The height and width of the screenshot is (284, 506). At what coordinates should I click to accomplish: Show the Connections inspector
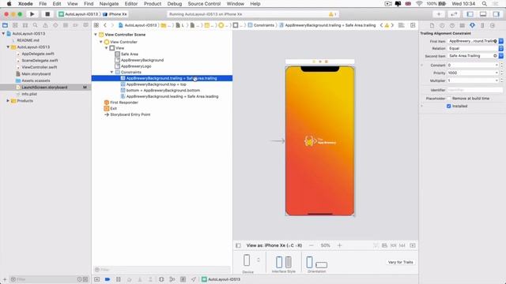(493, 25)
